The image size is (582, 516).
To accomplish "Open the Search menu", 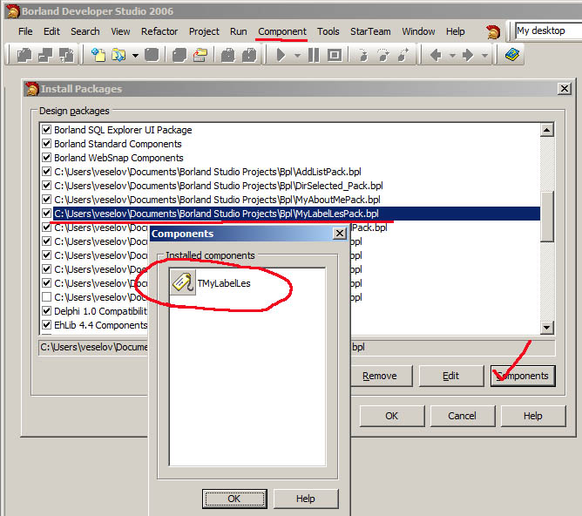I will coord(85,31).
